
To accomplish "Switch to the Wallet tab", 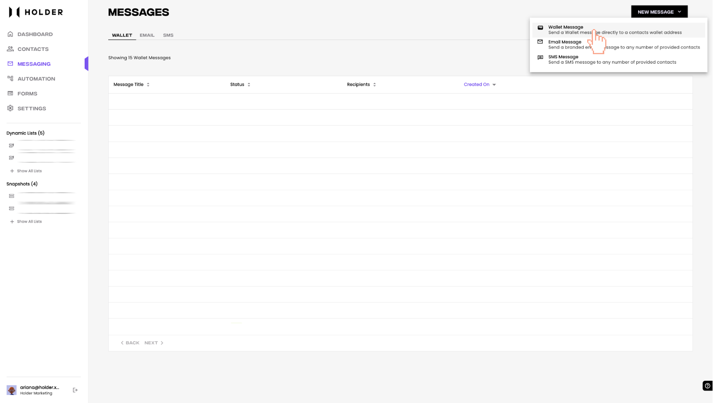I will [122, 35].
